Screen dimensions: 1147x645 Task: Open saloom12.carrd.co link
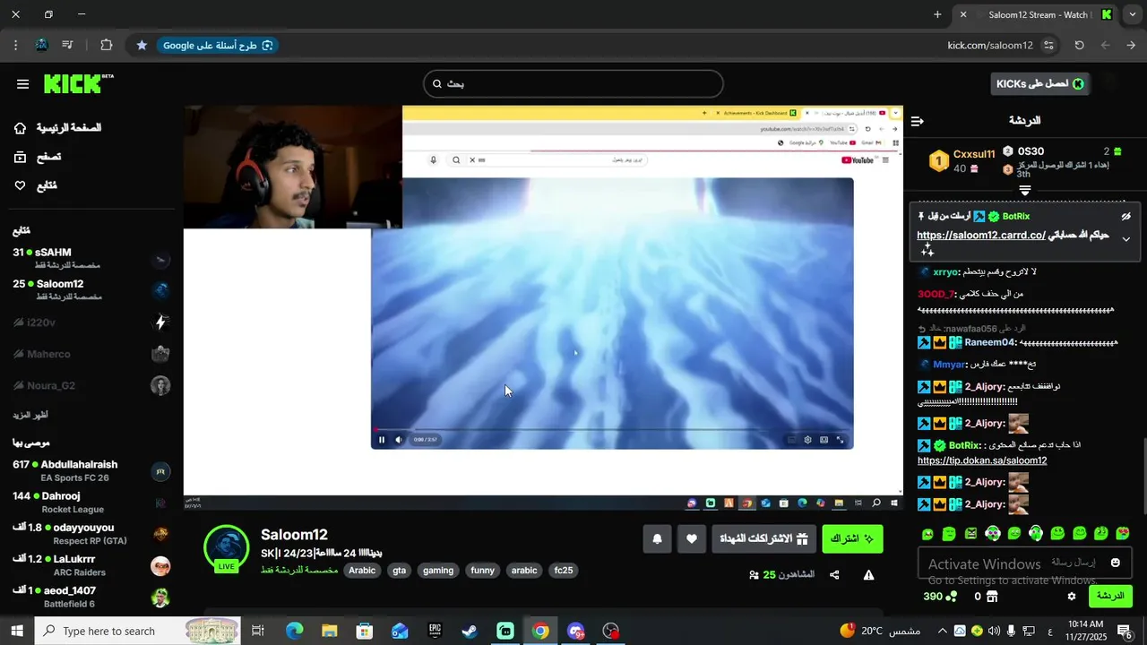pos(981,236)
